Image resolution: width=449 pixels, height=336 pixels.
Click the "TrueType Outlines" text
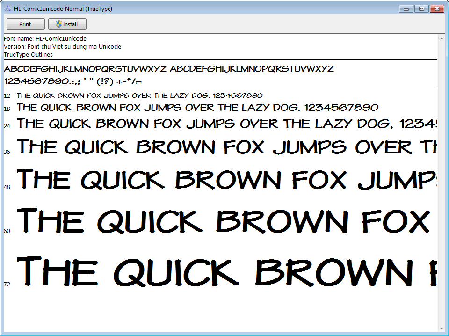29,55
